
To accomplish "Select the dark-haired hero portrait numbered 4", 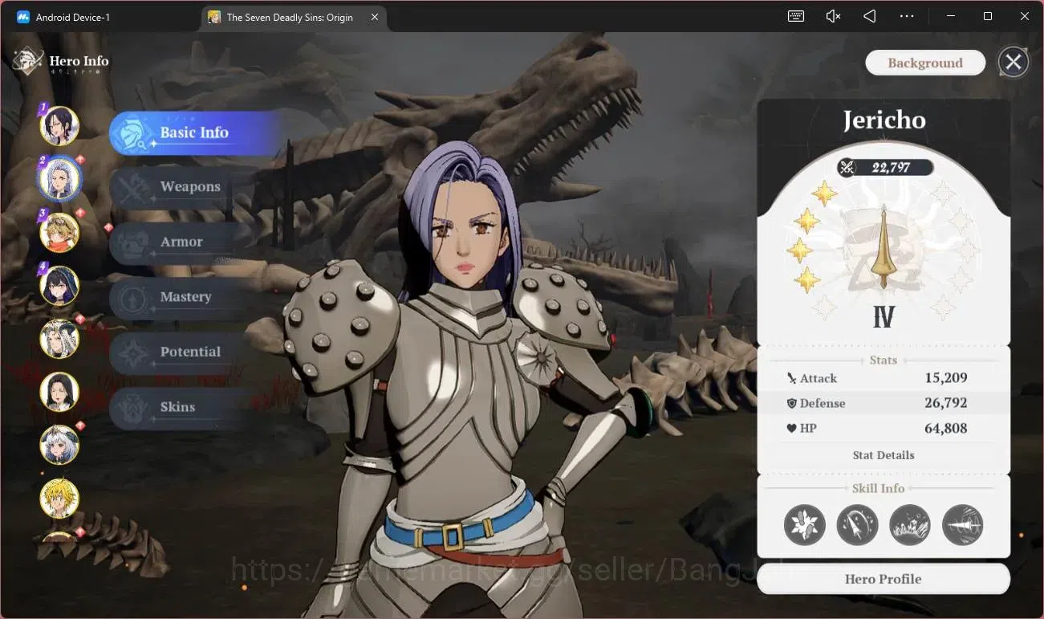I will click(x=59, y=285).
